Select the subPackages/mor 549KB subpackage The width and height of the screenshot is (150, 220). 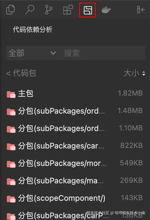click(x=75, y=163)
